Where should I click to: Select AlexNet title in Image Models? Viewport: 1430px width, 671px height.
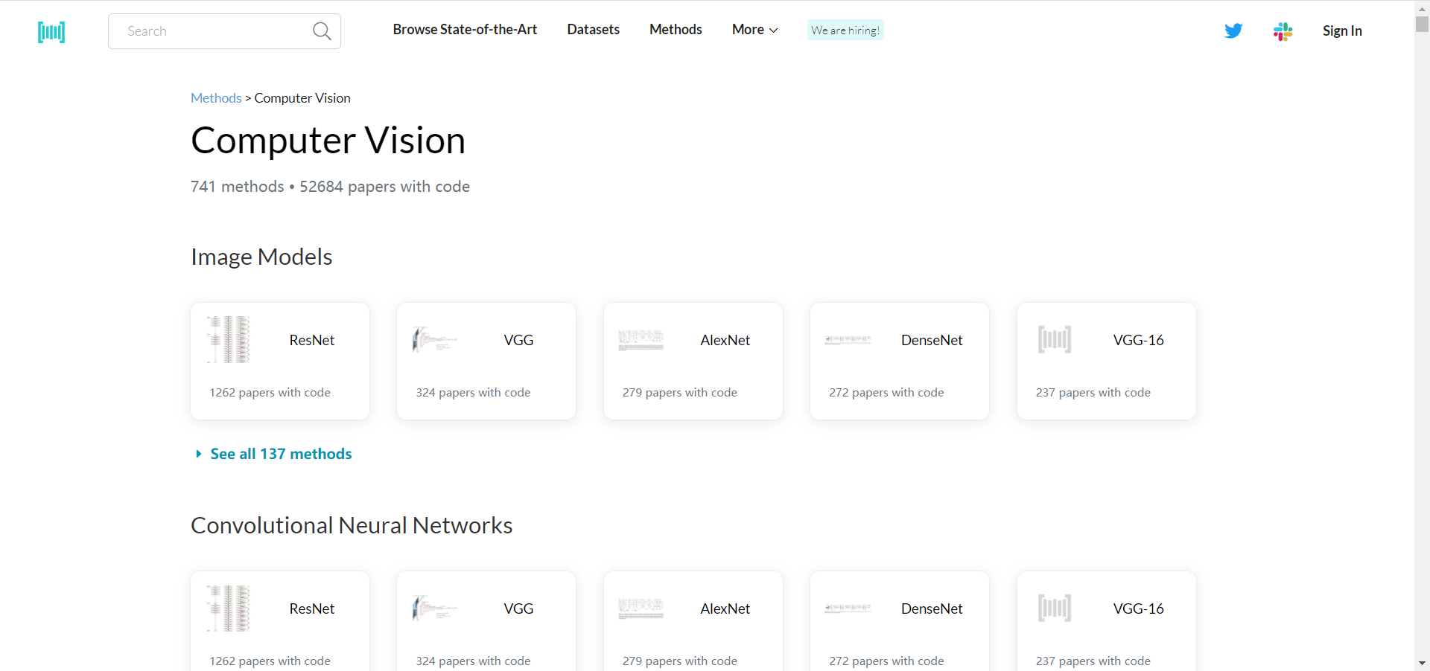point(725,340)
